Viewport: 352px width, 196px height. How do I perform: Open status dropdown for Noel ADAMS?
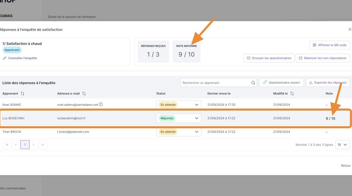179,105
